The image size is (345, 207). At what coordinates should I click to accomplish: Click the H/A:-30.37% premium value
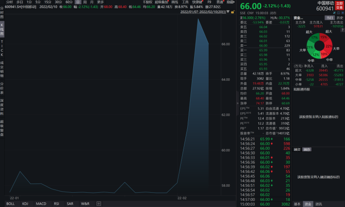280,18
